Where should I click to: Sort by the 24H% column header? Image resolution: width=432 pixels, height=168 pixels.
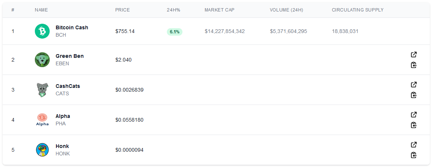[174, 10]
